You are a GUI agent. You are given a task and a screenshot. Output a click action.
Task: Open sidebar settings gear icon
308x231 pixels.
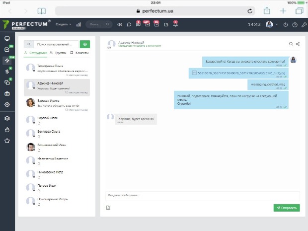point(7,104)
